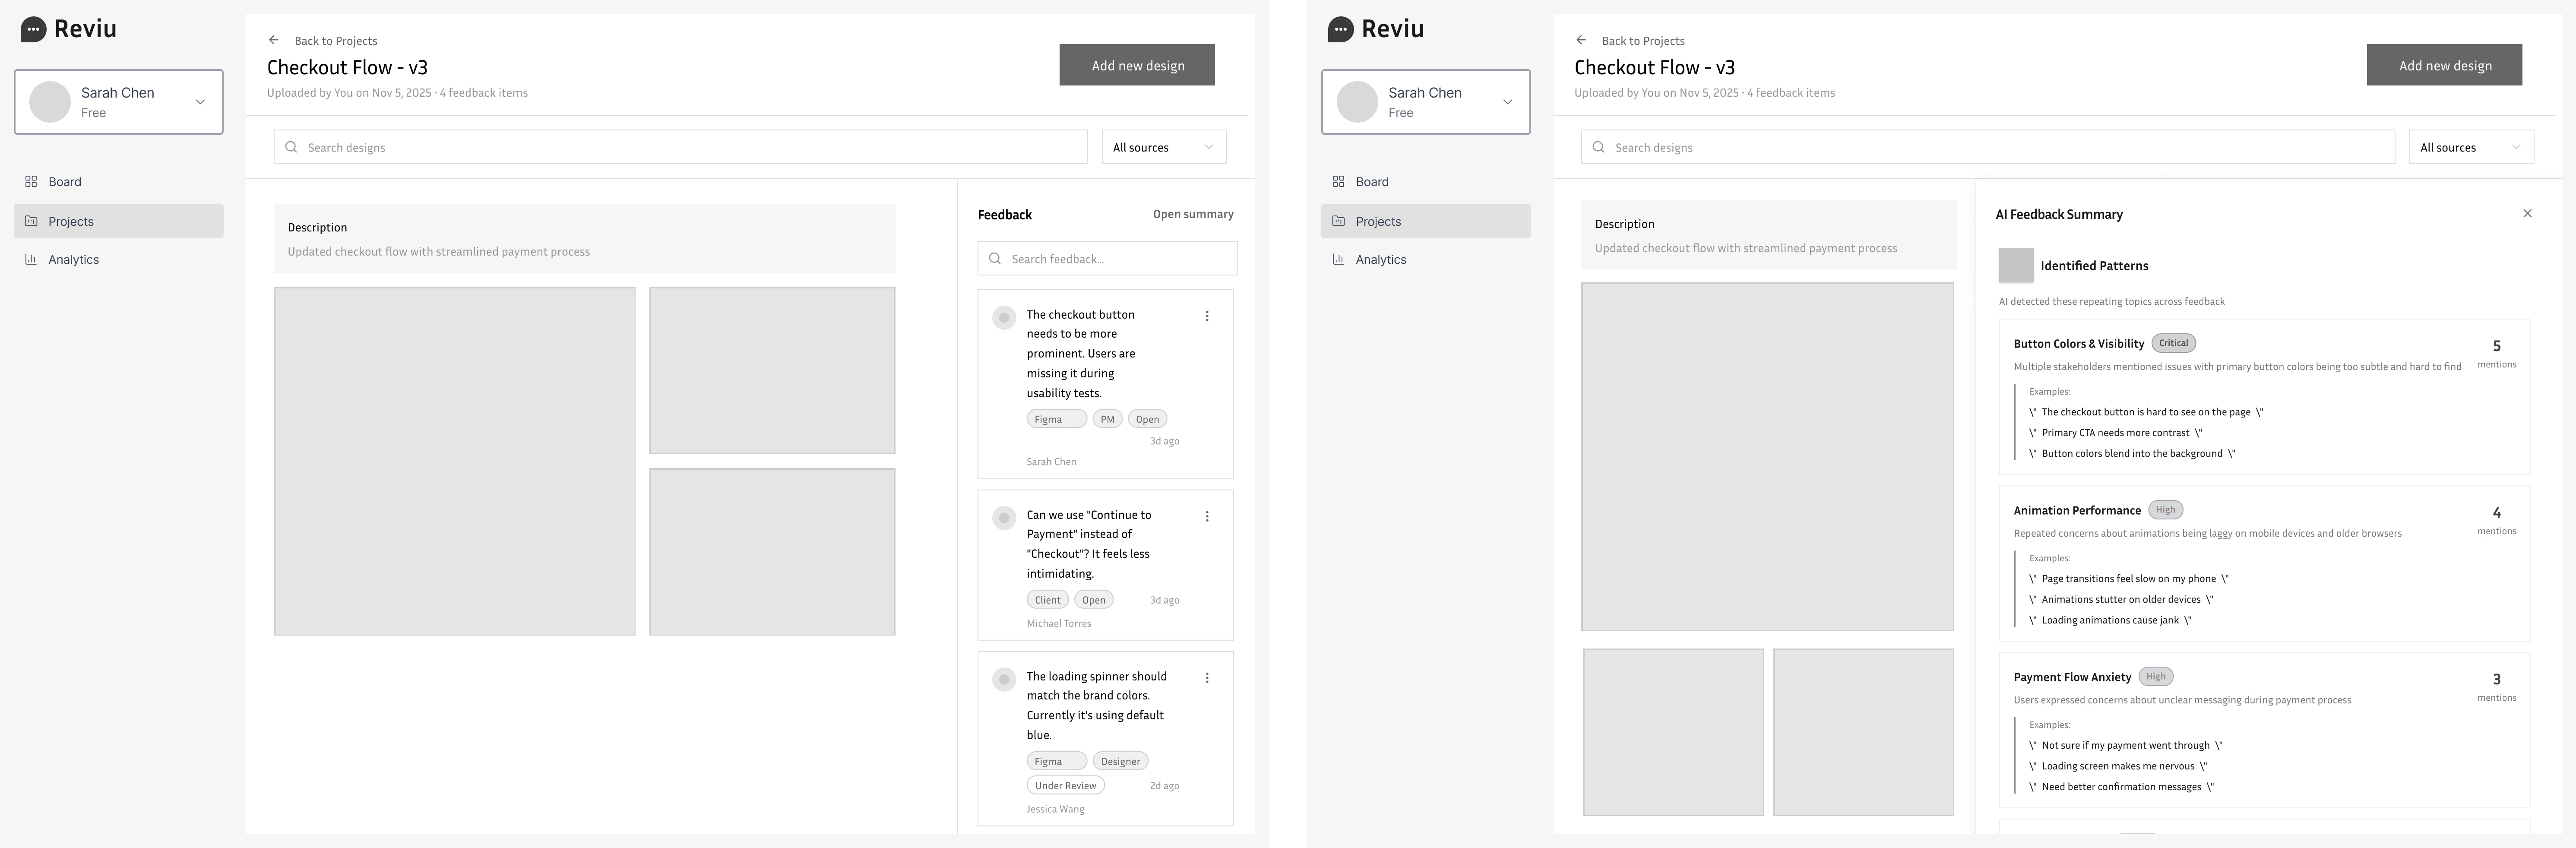Close the AI Feedback Summary panel
This screenshot has width=2576, height=848.
(x=2527, y=214)
